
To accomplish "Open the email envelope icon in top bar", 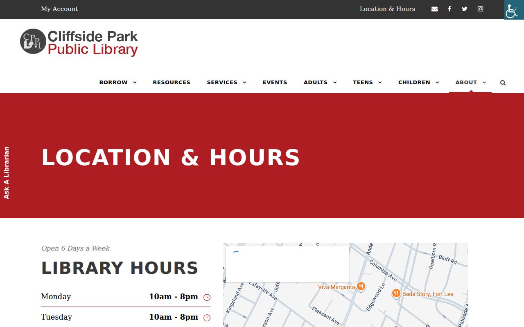I will click(434, 9).
